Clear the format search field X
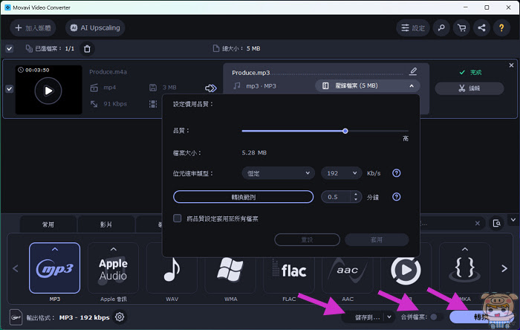The height and width of the screenshot is (330, 520). pos(478,223)
